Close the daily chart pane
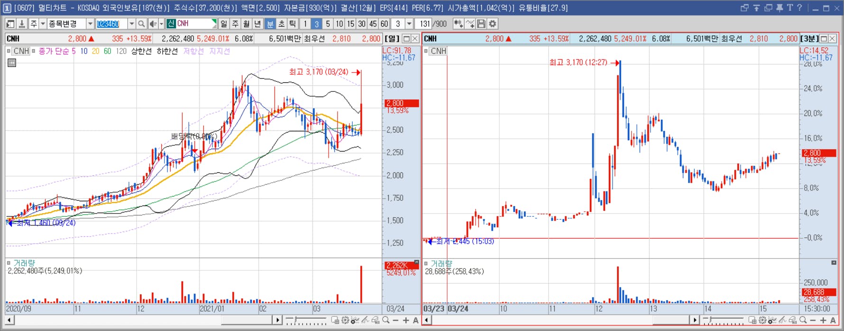 [415, 39]
